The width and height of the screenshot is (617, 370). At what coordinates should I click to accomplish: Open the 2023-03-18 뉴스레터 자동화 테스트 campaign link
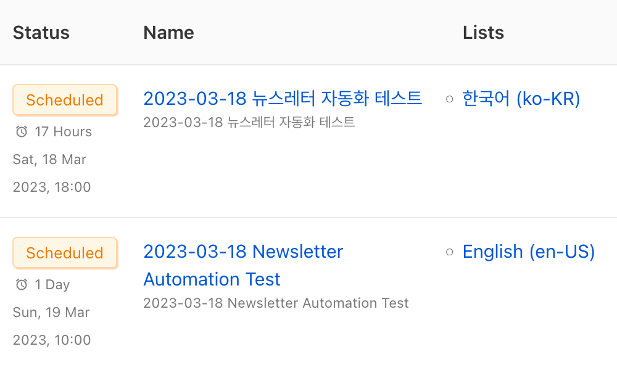pos(283,98)
